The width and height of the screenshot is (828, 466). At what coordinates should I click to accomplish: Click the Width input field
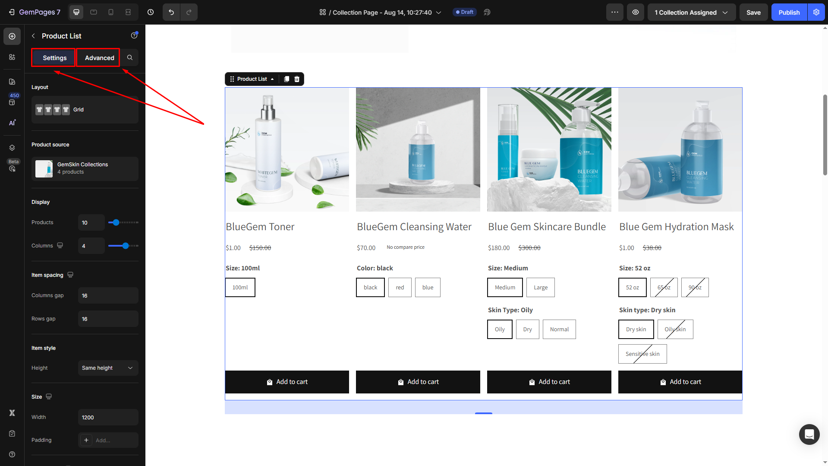(x=108, y=417)
